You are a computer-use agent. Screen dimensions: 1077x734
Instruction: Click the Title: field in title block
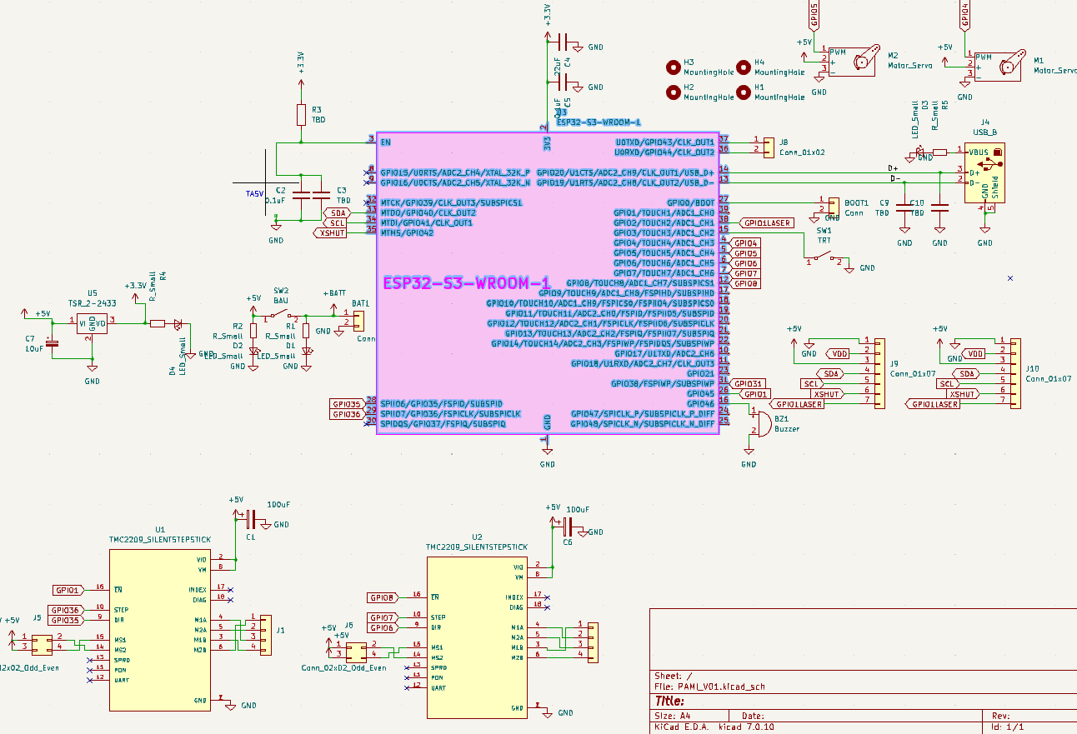pyautogui.click(x=669, y=702)
